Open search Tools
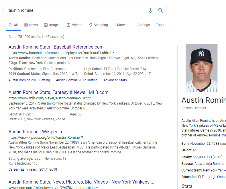 (x=160, y=25)
